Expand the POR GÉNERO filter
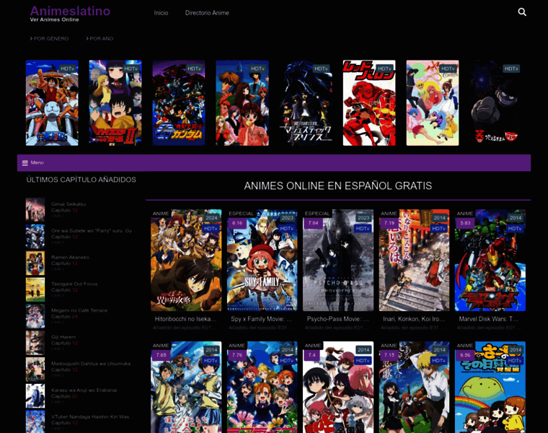Screen dimensions: 548x433 pos(49,38)
